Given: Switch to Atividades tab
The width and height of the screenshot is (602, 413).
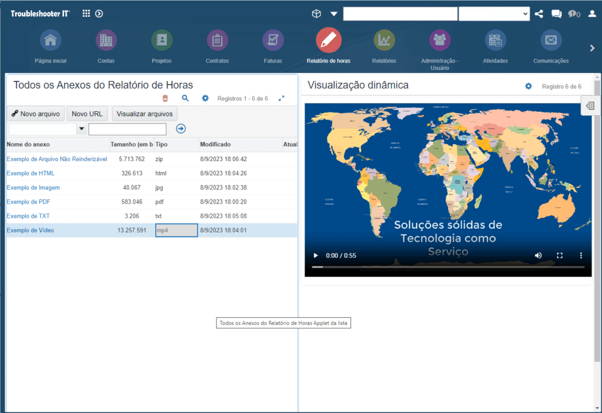Looking at the screenshot, I should click(495, 46).
